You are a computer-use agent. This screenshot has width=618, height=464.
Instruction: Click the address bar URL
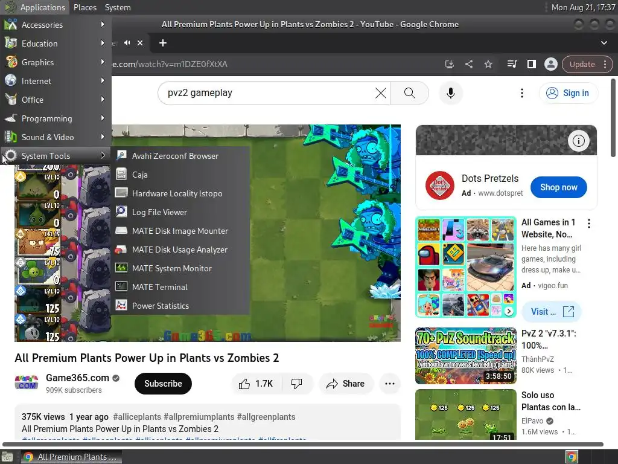point(170,64)
